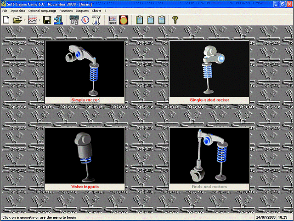This screenshot has height=221, width=294.
Task: Open the Input data menu
Action: click(x=18, y=11)
